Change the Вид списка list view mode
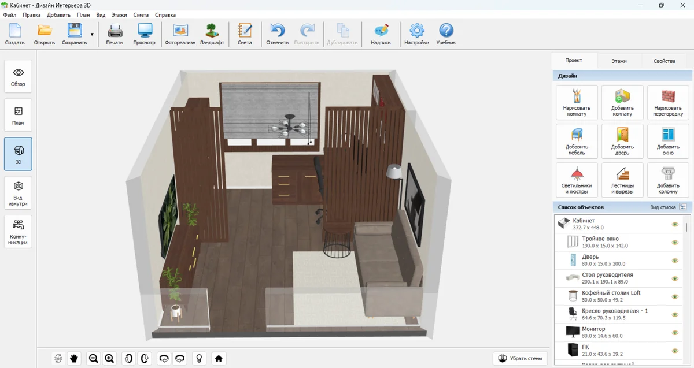This screenshot has height=368, width=694. pos(682,207)
